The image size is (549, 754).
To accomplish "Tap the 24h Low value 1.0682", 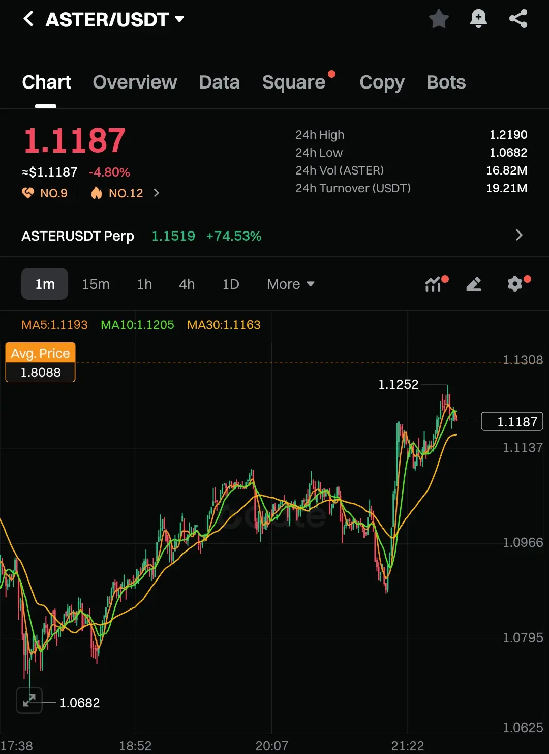I will [x=508, y=153].
